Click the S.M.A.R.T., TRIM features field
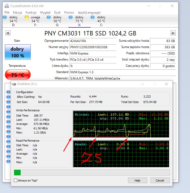 [123, 79]
